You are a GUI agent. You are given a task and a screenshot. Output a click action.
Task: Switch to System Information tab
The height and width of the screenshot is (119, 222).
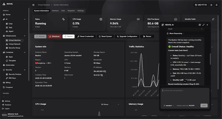tap(41, 11)
